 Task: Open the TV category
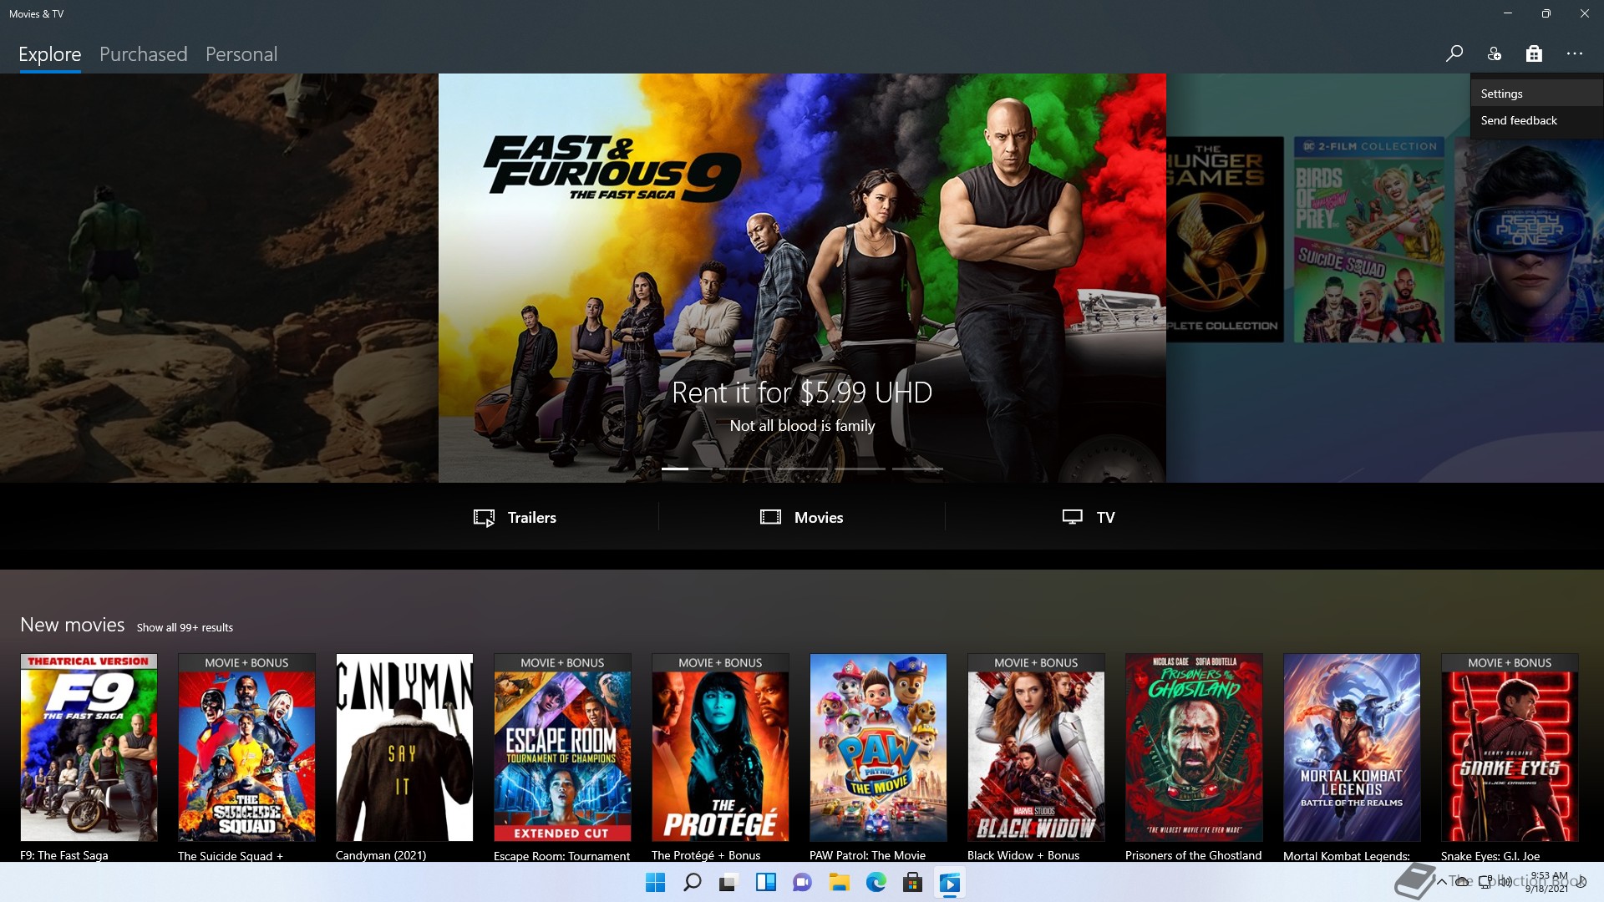tap(1089, 517)
